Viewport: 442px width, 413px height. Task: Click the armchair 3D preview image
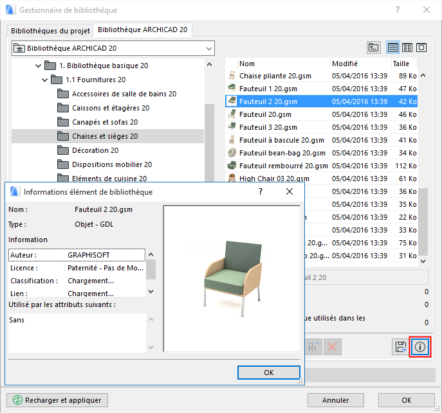coord(232,279)
